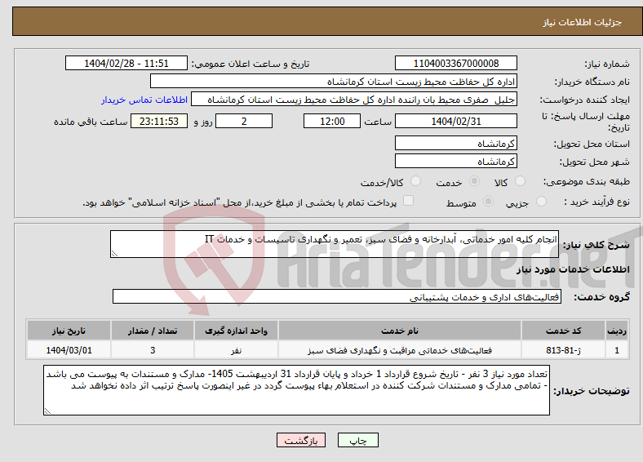Select the کالا radio button
Viewport: 643px width, 462px height.
(x=520, y=181)
